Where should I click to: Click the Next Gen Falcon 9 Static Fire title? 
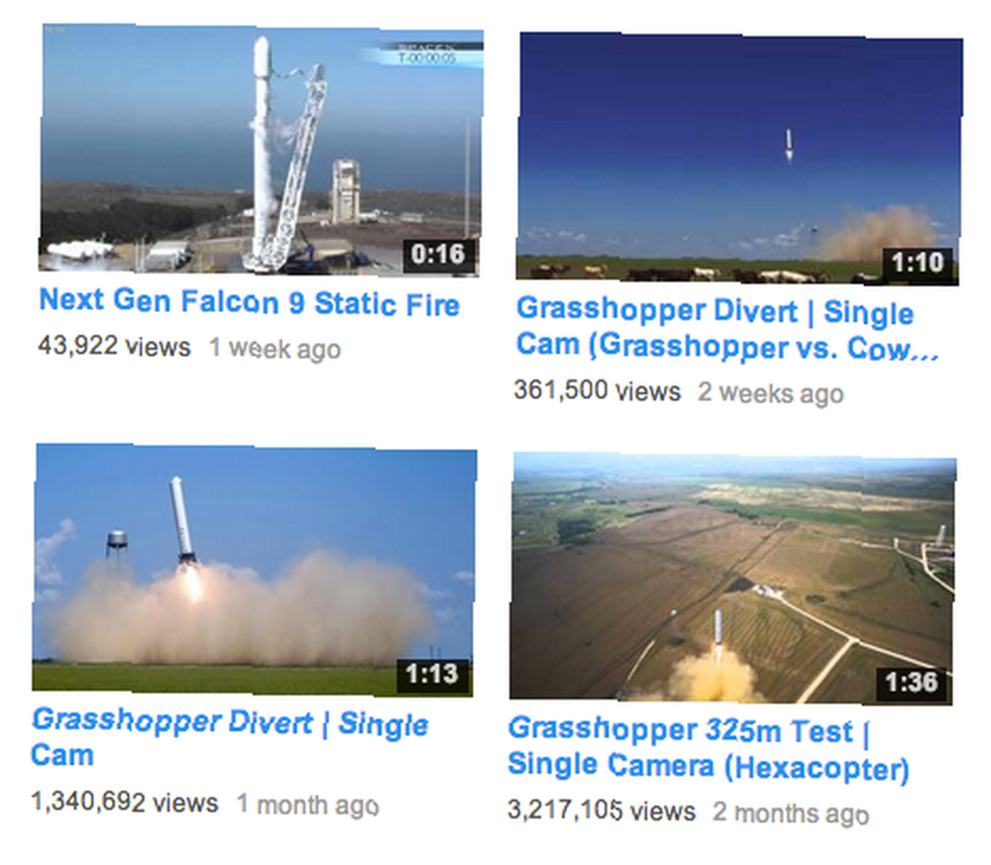250,302
